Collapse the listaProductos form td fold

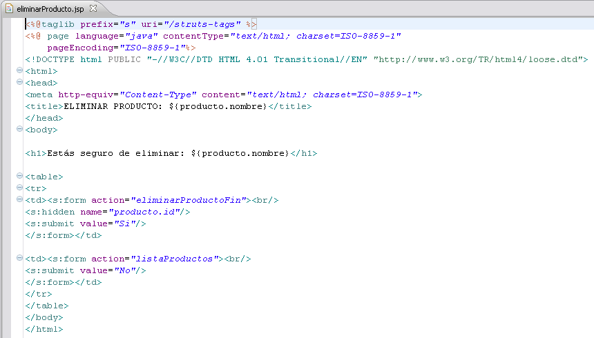pyautogui.click(x=20, y=258)
